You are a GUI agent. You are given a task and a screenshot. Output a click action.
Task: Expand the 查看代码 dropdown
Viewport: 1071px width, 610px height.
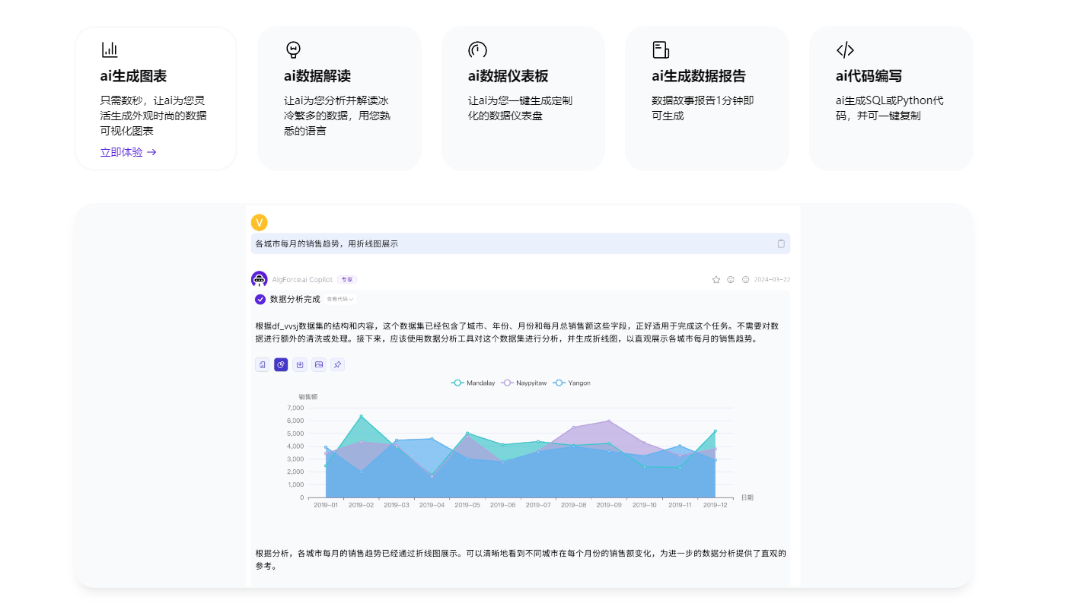tap(340, 300)
